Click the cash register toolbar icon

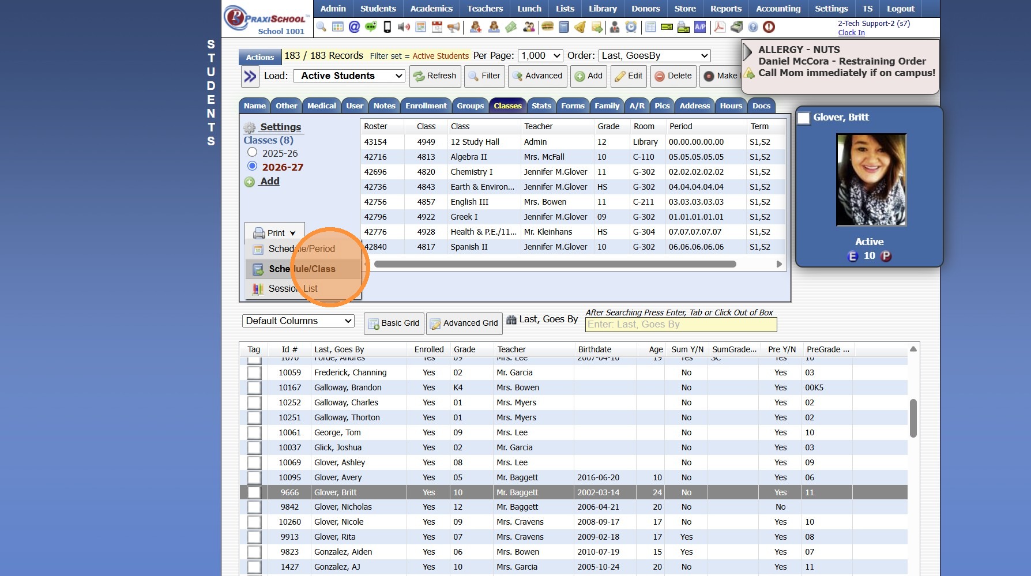(736, 27)
